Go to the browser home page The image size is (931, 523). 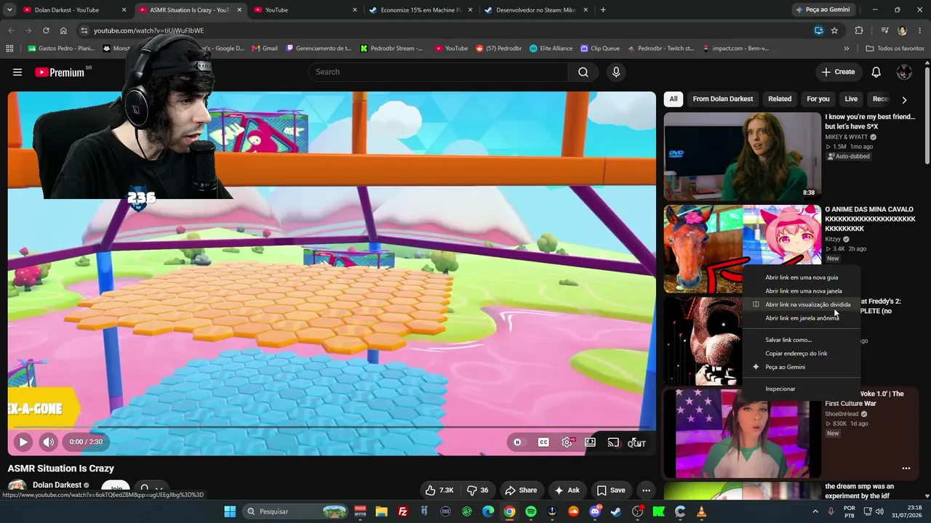(x=63, y=31)
